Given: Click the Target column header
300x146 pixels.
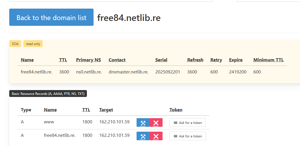Looking at the screenshot, I should (106, 110).
